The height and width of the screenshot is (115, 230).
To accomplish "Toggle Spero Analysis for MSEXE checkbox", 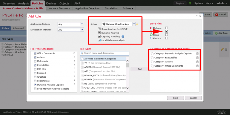I will click(99, 29).
